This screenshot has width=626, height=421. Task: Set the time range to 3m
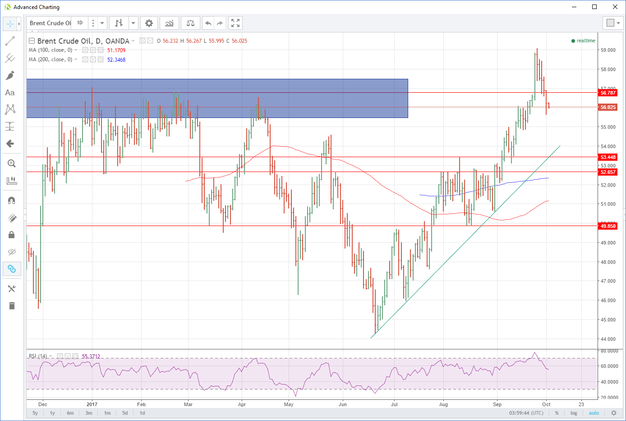point(89,413)
